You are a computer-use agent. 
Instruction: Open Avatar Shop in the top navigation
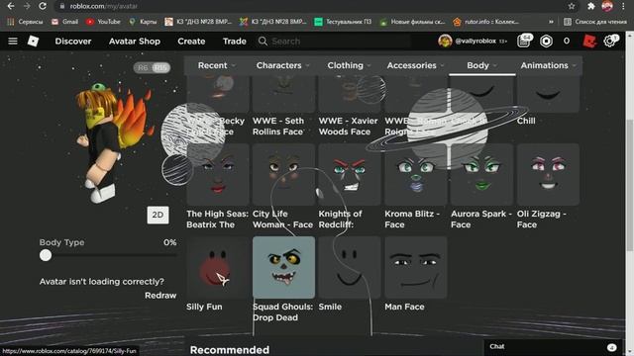135,42
